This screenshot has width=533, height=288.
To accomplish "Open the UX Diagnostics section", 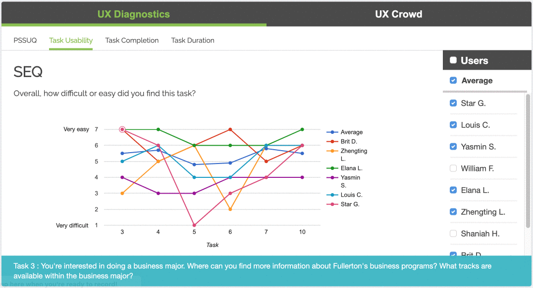I will coord(134,14).
